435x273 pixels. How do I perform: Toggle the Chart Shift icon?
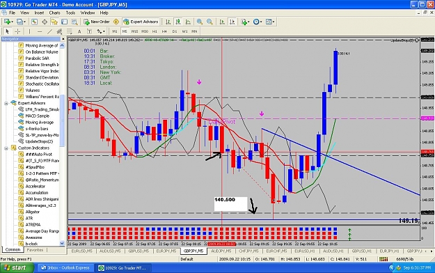pos(232,22)
